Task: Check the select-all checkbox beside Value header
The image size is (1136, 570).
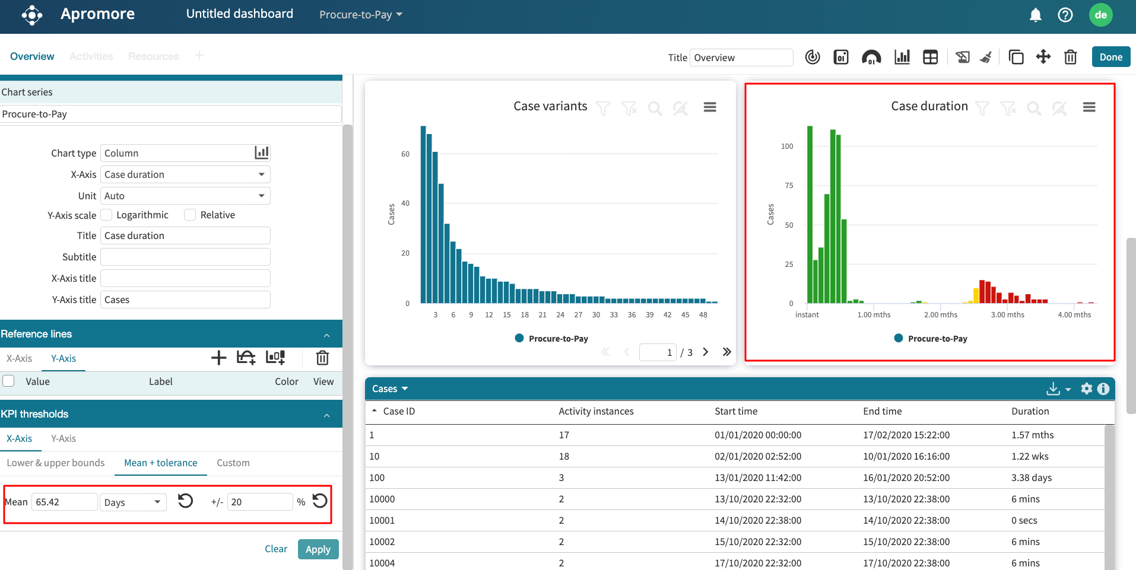Action: [9, 381]
